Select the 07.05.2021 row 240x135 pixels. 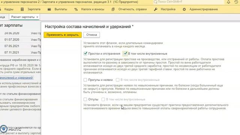[x=21, y=46]
